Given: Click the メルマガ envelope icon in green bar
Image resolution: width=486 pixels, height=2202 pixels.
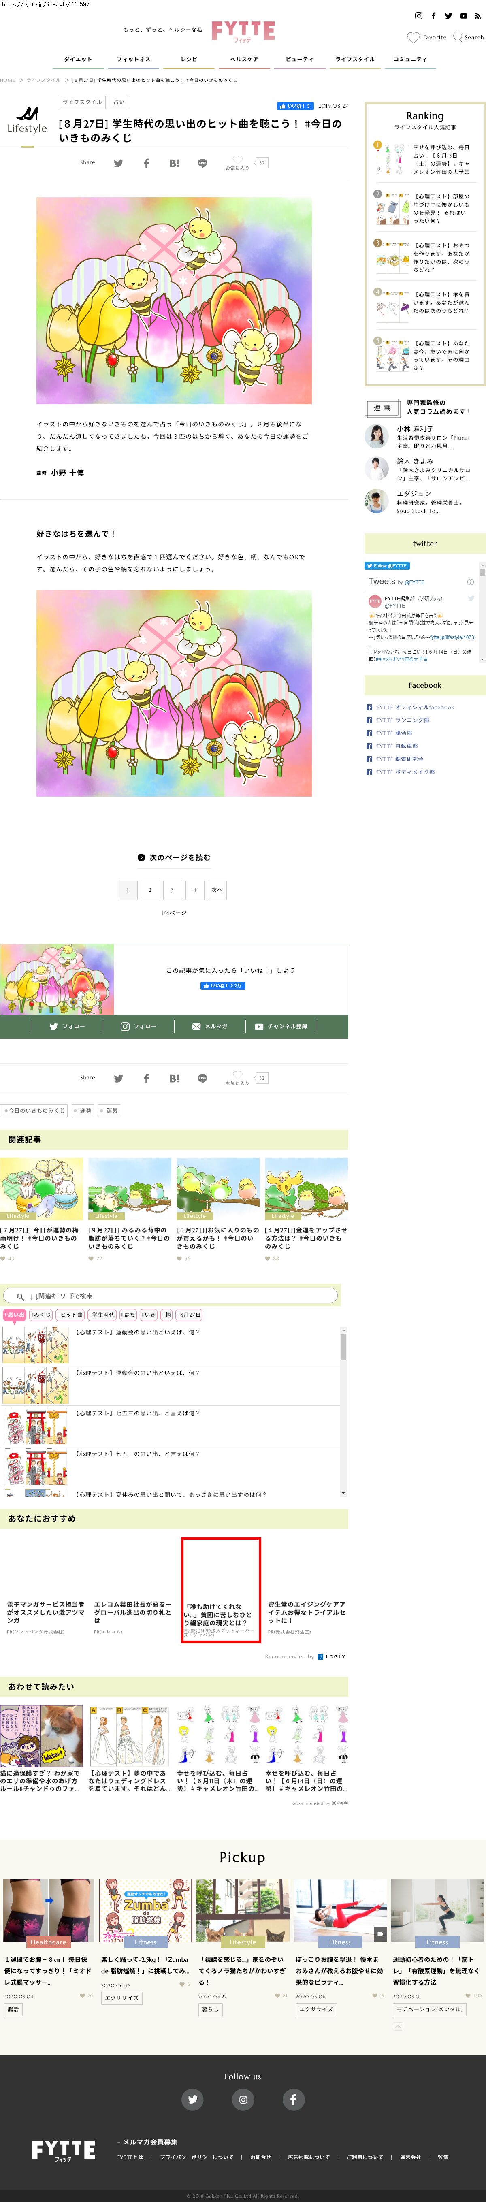Looking at the screenshot, I should click(196, 1027).
